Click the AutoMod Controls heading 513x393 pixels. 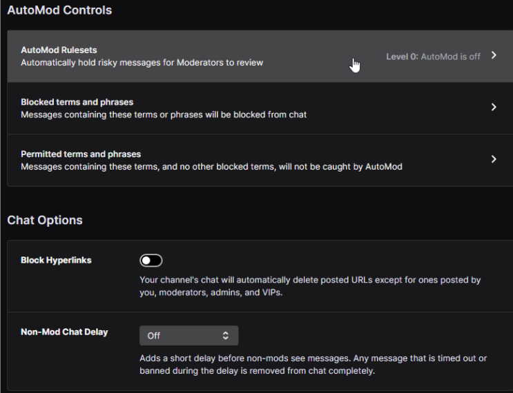pos(59,10)
